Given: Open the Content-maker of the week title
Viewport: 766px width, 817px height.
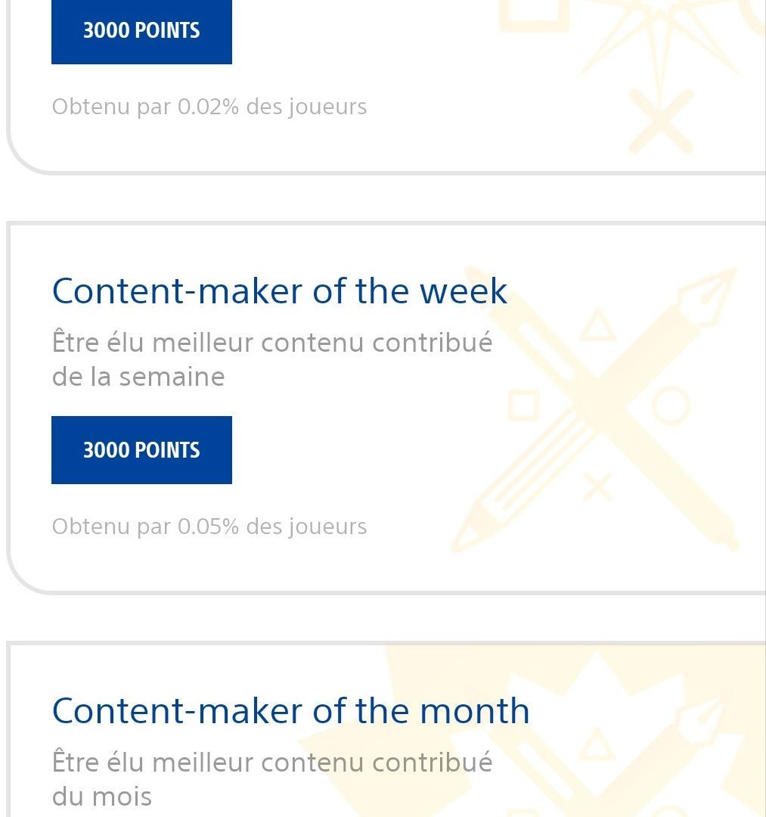Looking at the screenshot, I should coord(280,290).
